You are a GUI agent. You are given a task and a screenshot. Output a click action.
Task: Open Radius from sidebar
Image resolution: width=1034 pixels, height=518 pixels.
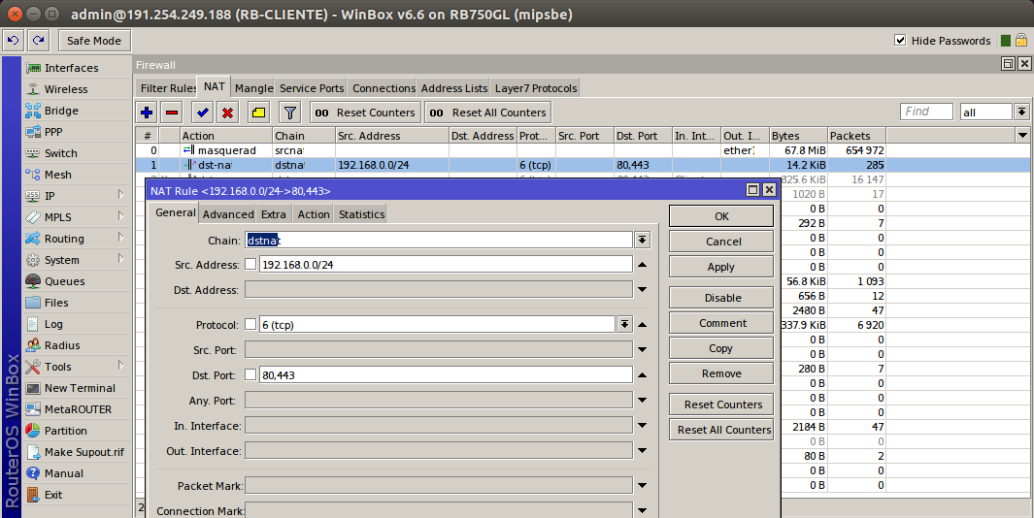click(77, 345)
